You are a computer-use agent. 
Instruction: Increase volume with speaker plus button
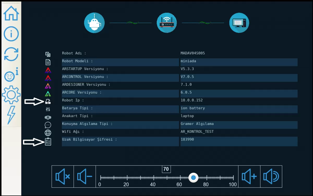[x=249, y=177]
